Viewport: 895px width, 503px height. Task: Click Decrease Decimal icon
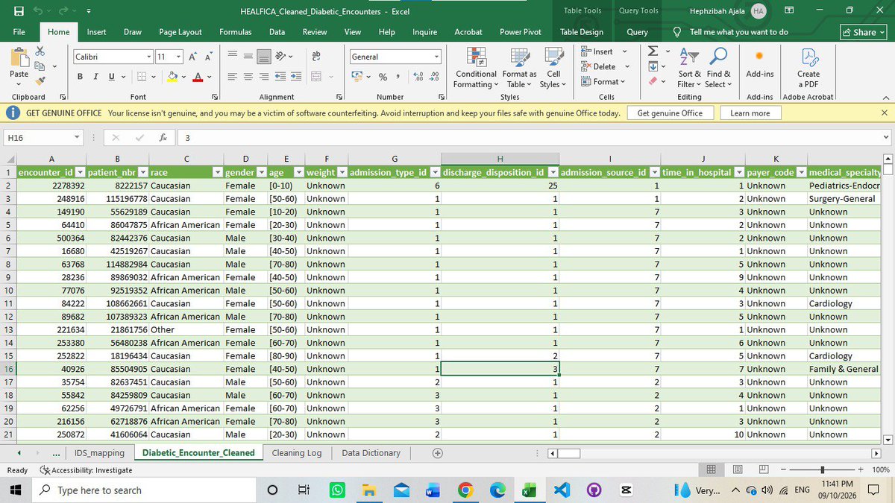click(x=435, y=77)
